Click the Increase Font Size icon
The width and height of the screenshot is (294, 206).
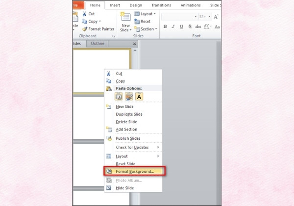pyautogui.click(x=216, y=17)
